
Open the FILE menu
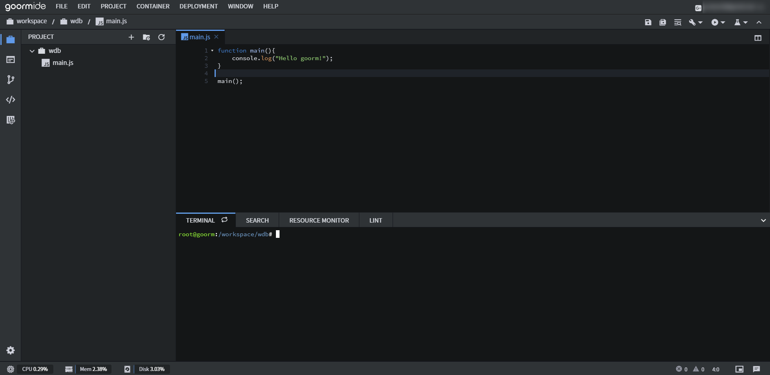62,6
